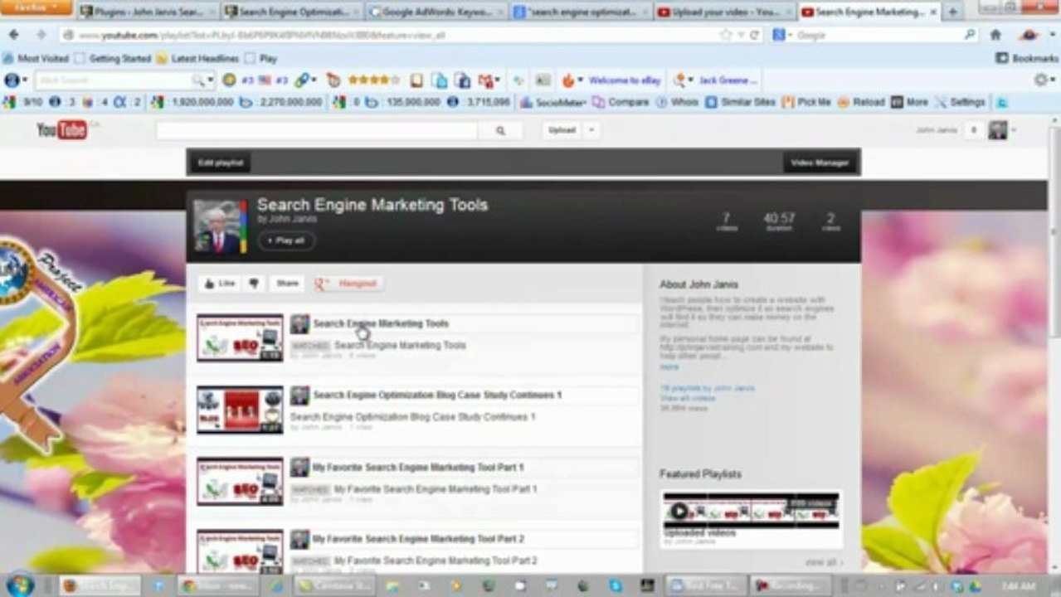Reload the page from the address bar
Image resolution: width=1061 pixels, height=597 pixels.
[x=754, y=35]
